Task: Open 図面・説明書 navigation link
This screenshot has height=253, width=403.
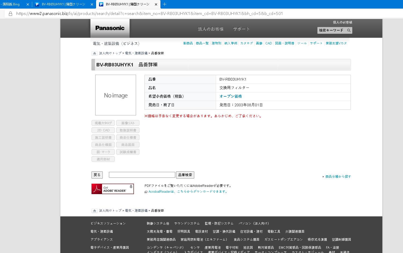Action: coord(285,43)
